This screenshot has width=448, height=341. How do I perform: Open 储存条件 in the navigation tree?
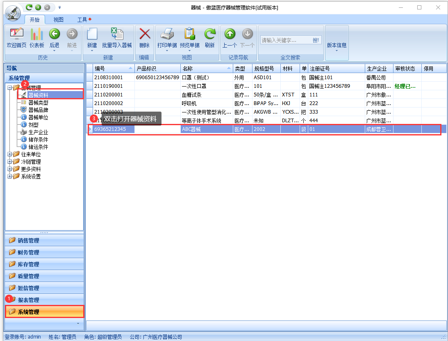[38, 140]
